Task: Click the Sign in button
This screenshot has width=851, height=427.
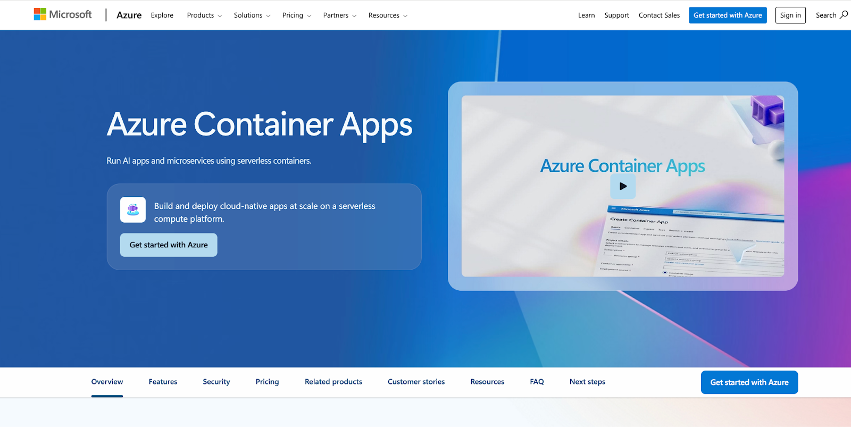Action: tap(790, 15)
